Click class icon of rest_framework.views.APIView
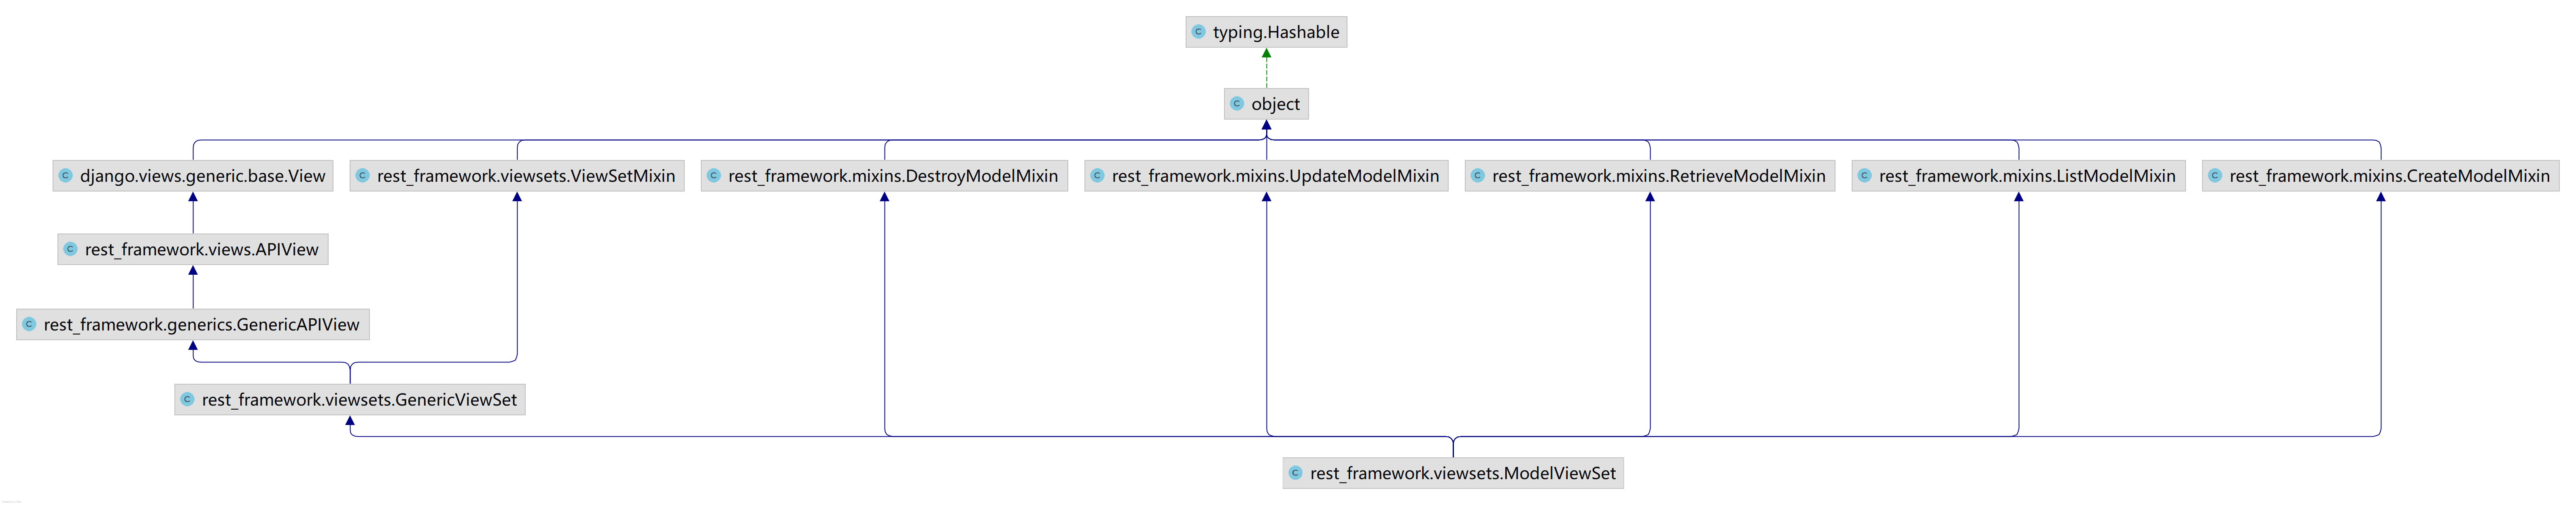Screen dimensions: 2576x505 [71, 250]
